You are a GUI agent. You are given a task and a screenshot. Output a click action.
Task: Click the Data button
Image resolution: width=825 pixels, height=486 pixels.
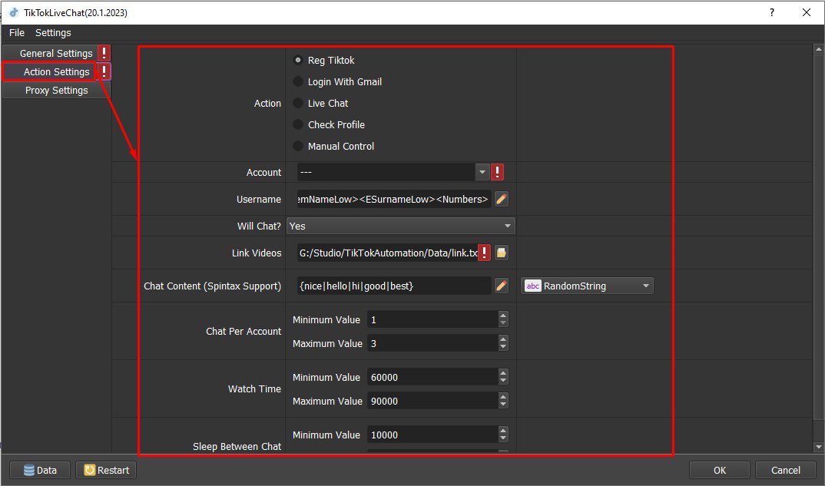pyautogui.click(x=40, y=470)
